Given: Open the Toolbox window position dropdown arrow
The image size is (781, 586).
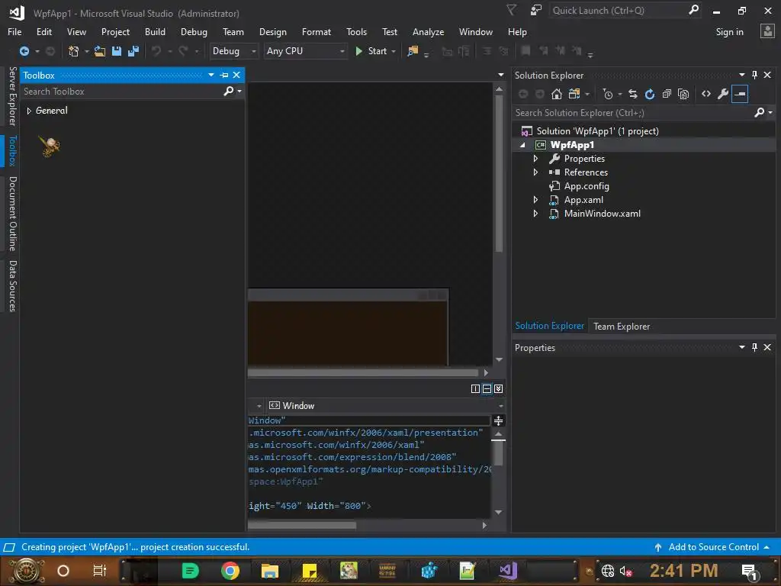Looking at the screenshot, I should 211,76.
